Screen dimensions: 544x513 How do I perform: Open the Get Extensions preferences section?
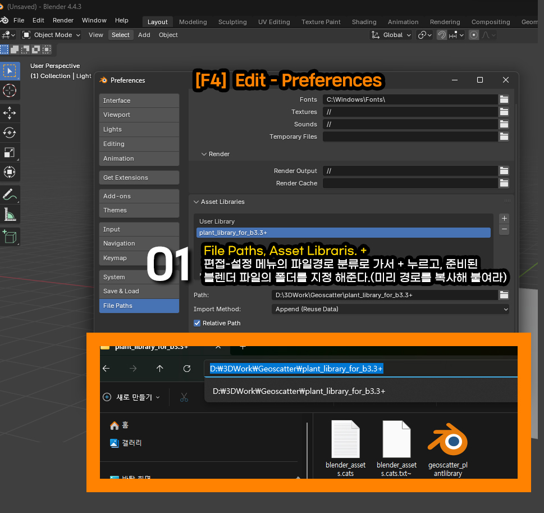[x=139, y=178]
